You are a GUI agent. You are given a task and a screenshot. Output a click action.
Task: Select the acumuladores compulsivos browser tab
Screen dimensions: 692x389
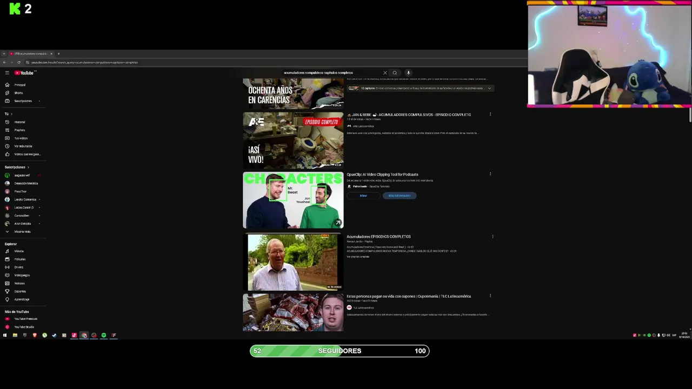(x=31, y=53)
